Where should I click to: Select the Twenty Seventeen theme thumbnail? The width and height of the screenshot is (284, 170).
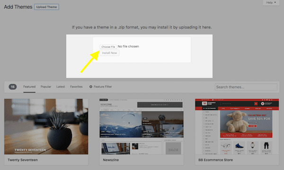[x=46, y=127]
